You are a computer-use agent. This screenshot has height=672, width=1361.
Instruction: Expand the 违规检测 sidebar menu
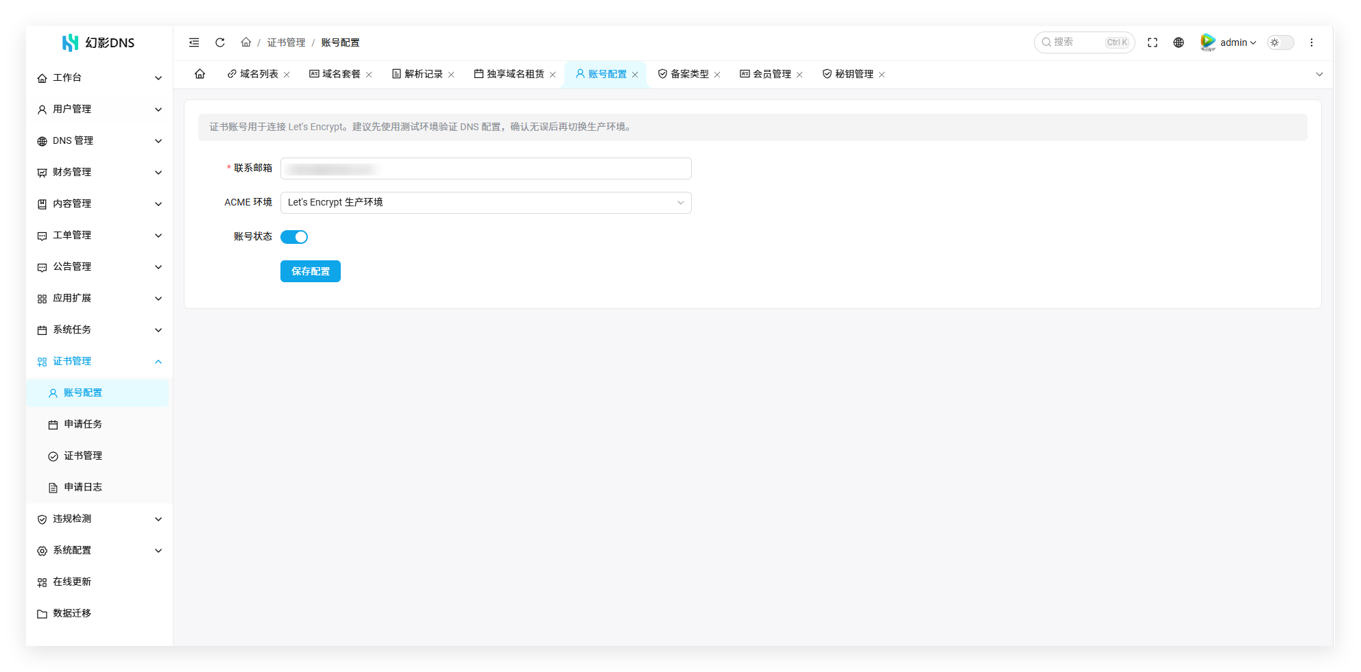(x=99, y=519)
